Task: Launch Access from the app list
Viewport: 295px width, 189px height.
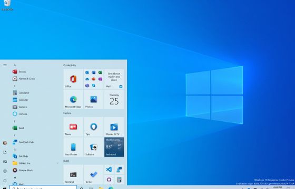Action: click(x=36, y=71)
